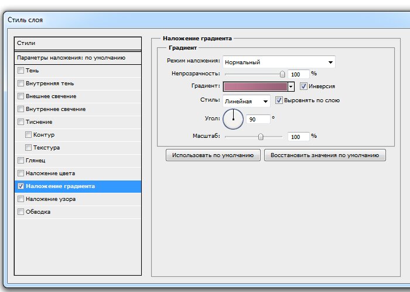Toggle the Инверсия checkbox
Image resolution: width=410 pixels, height=292 pixels.
pos(303,86)
